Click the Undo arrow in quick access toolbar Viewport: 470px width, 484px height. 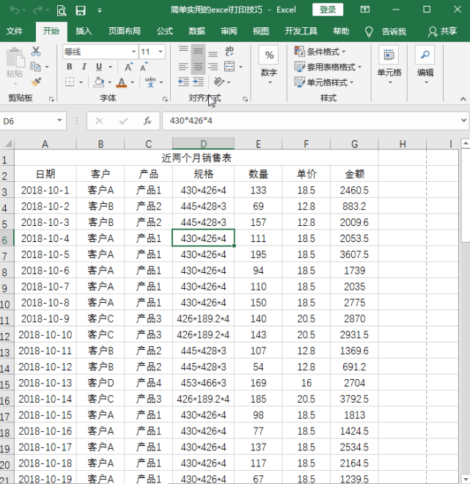coord(14,10)
